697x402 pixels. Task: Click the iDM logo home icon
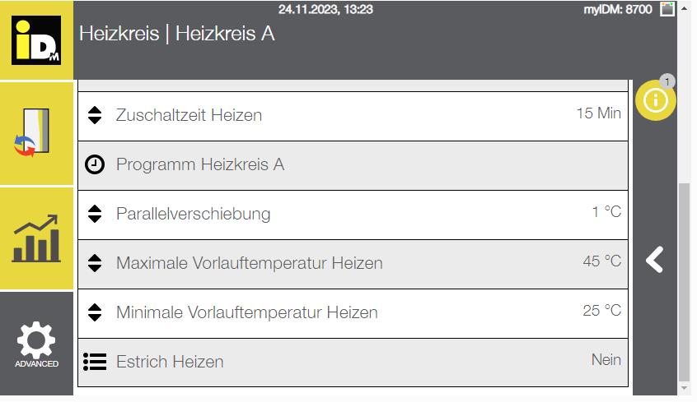point(36,40)
